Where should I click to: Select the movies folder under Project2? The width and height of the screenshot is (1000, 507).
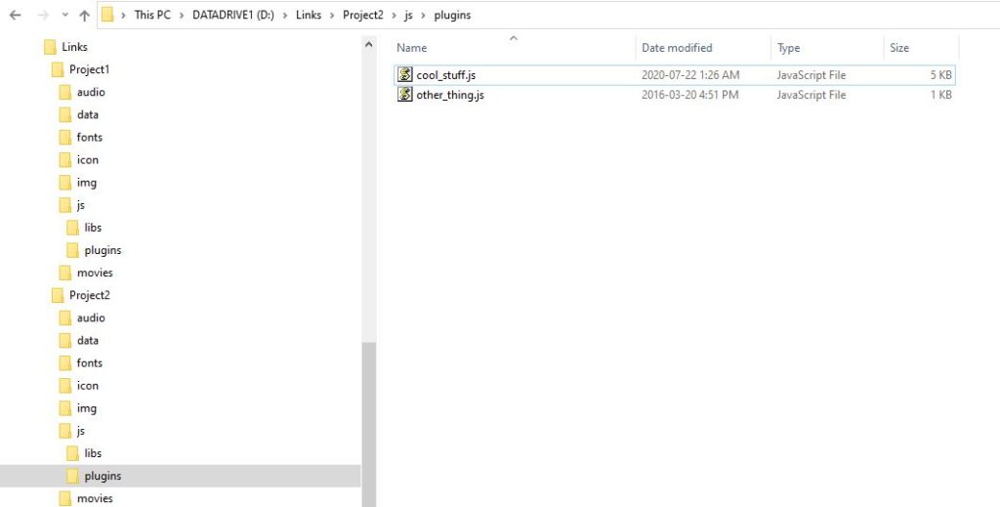click(x=95, y=498)
